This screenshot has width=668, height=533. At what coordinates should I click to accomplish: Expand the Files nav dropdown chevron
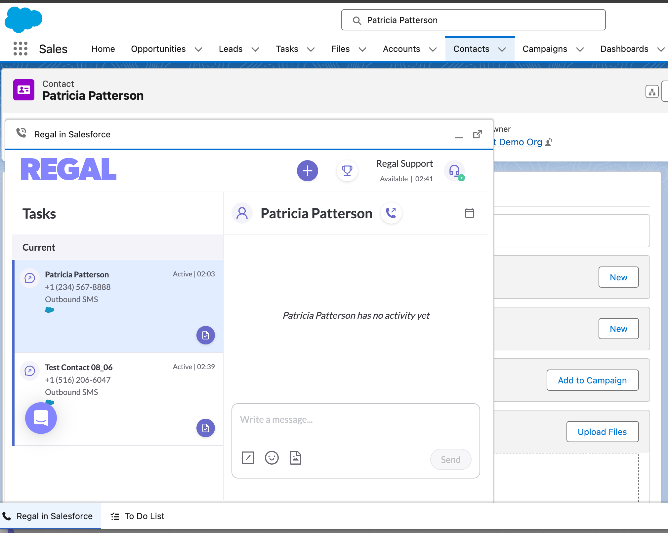click(362, 50)
